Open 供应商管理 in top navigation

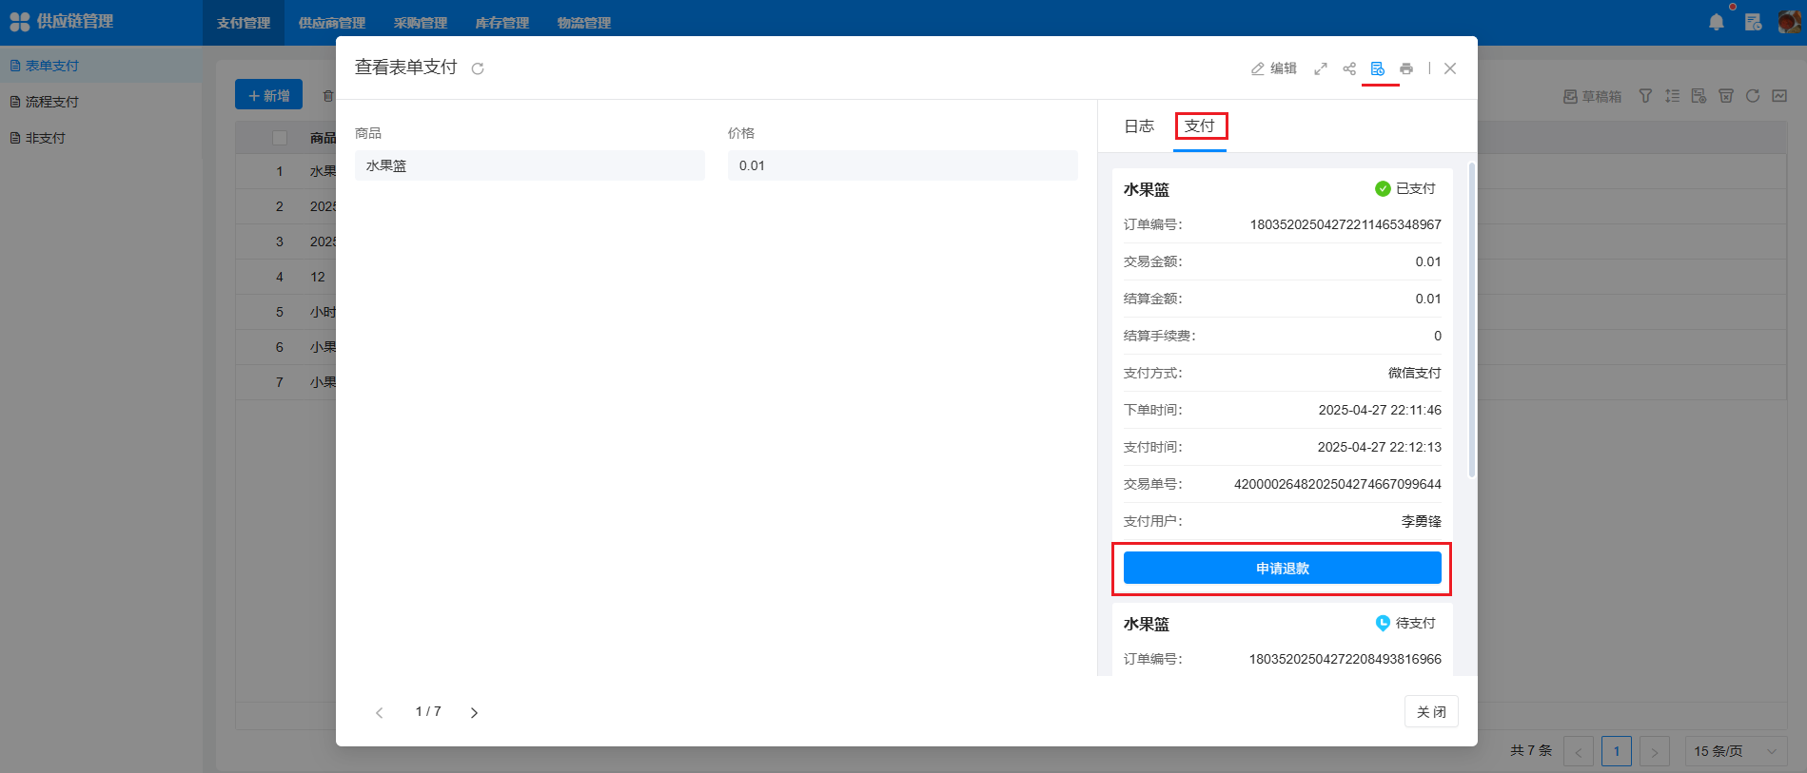click(331, 23)
